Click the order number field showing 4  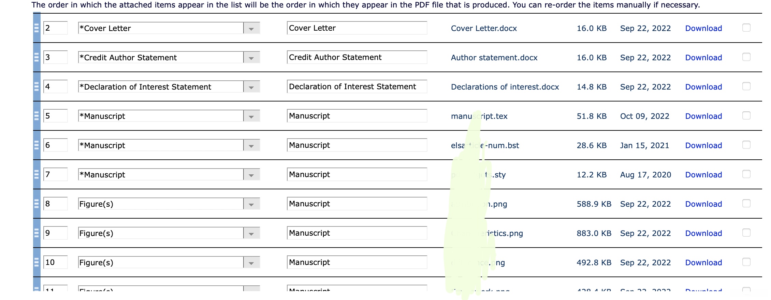point(55,86)
